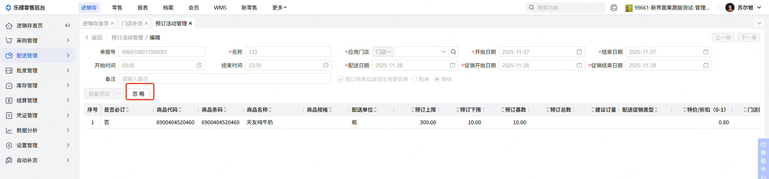Click the printer icon in top bar
The image size is (769, 179).
point(614,8)
